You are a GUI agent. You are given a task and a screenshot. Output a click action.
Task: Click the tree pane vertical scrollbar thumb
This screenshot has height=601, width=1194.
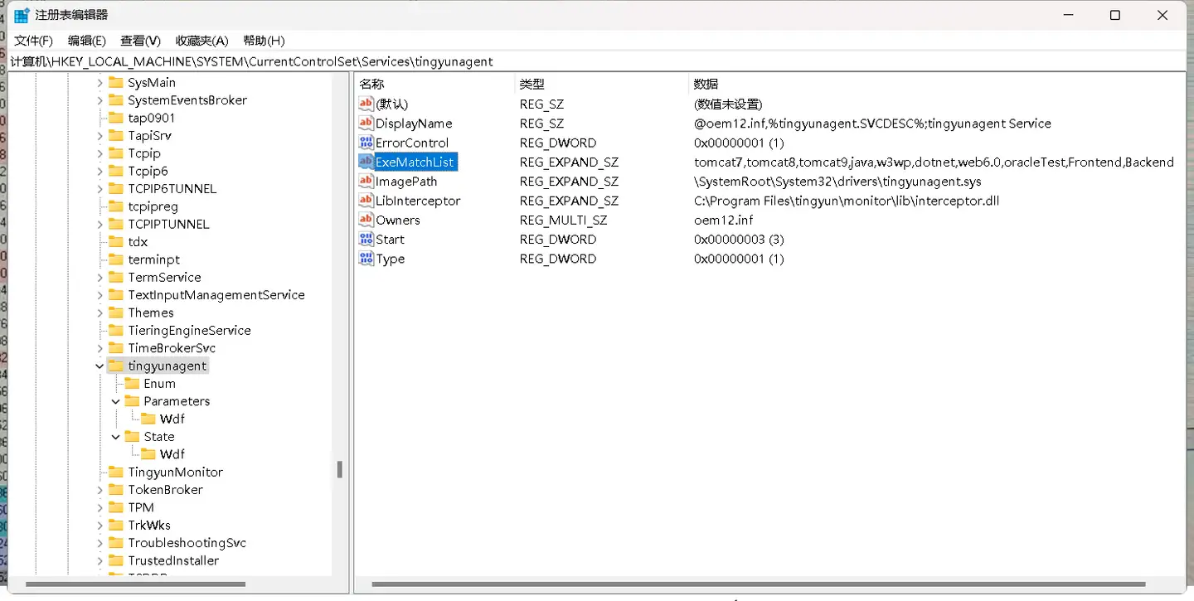(339, 469)
